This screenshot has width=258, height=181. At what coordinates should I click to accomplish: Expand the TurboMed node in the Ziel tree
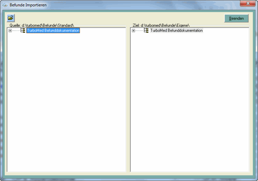(133, 31)
